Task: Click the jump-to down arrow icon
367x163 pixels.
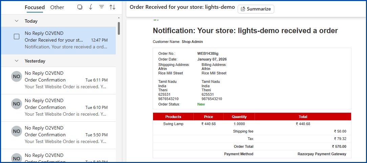Action: (91, 7)
